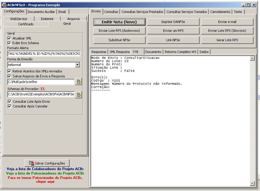Viewport: 260px width, 191px height.
Task: Show the XML Resposta tab
Action: (x=120, y=52)
